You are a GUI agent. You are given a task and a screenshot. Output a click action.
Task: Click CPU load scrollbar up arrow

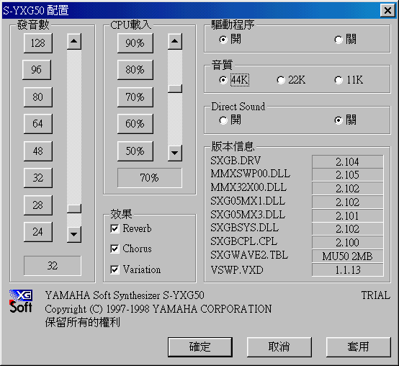(x=175, y=41)
